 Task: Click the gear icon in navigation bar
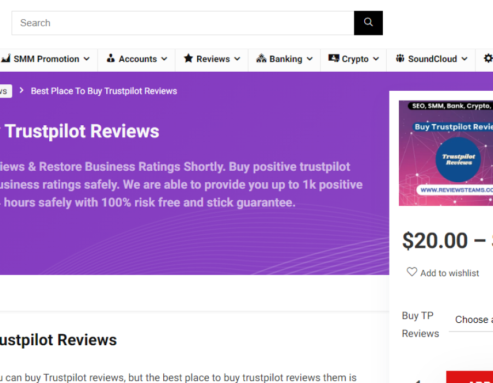tap(488, 59)
